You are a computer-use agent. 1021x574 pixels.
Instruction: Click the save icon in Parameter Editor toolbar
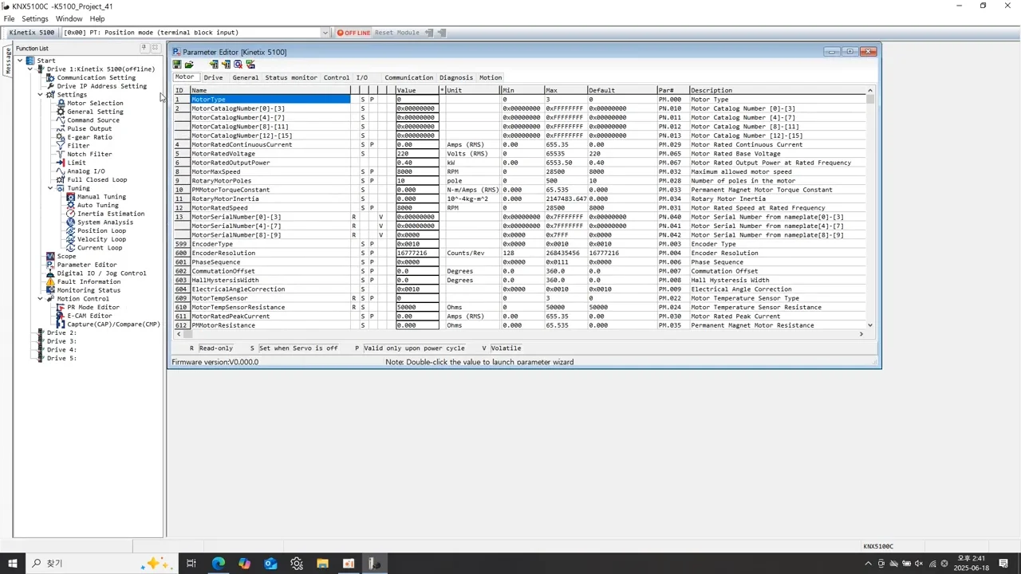pyautogui.click(x=177, y=65)
